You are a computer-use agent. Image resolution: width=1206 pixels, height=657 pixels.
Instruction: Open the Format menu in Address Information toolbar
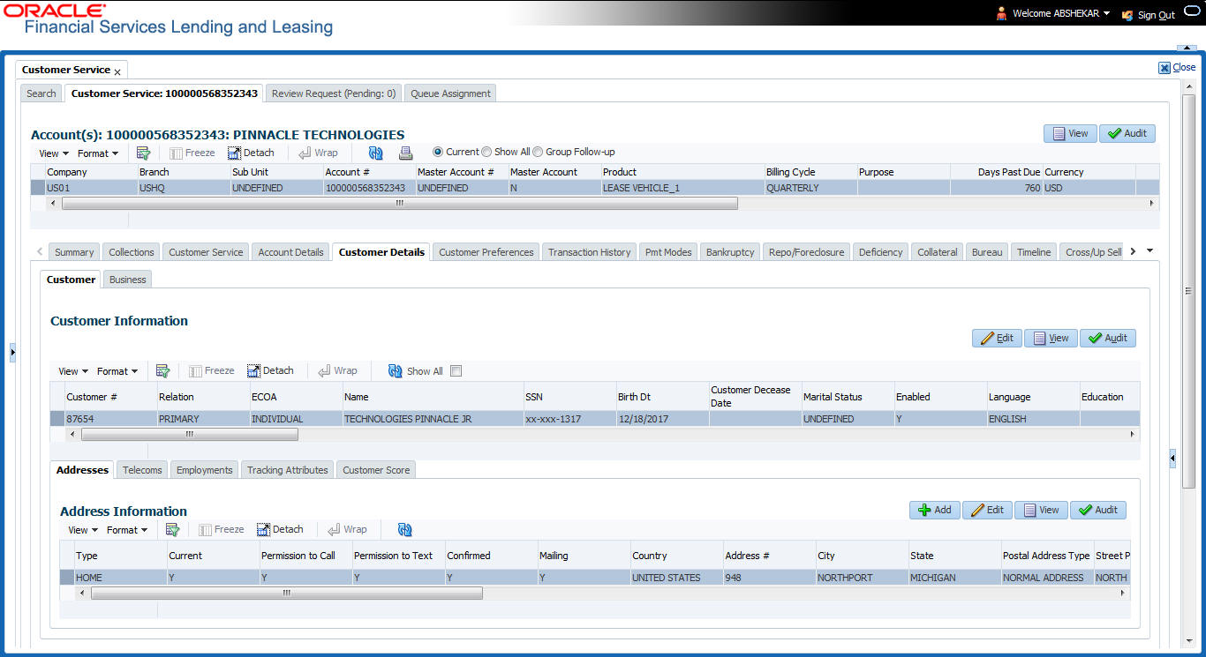[x=127, y=530]
